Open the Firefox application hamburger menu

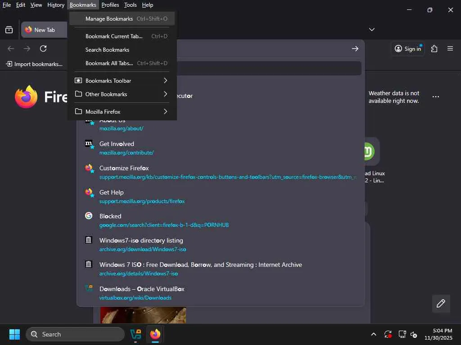(450, 49)
